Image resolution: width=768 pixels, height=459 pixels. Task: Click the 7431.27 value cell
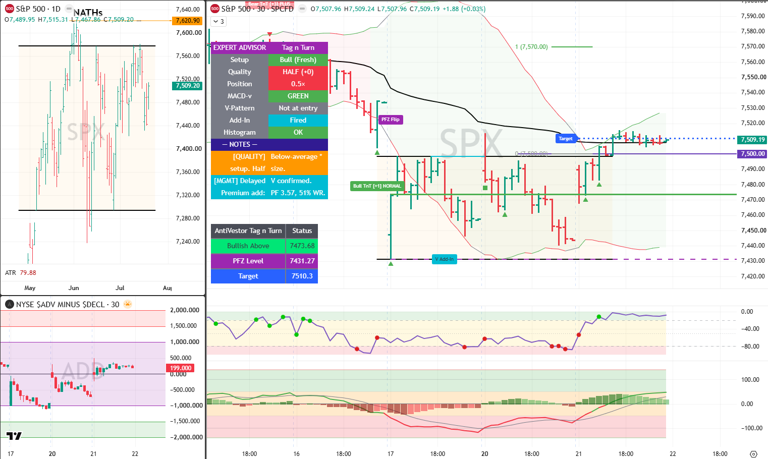click(x=302, y=261)
